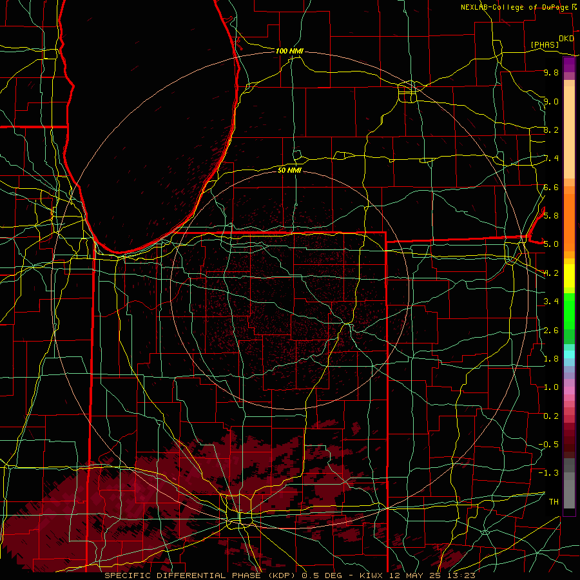Screen dimensions: 580x580
Task: Click the 5.8 scale value
Action: pos(551,216)
